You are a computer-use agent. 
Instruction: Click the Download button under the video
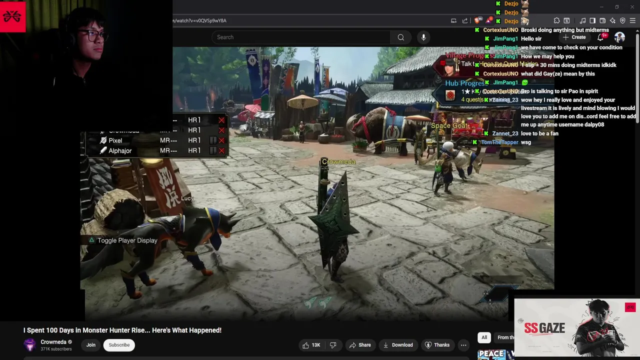pos(398,345)
